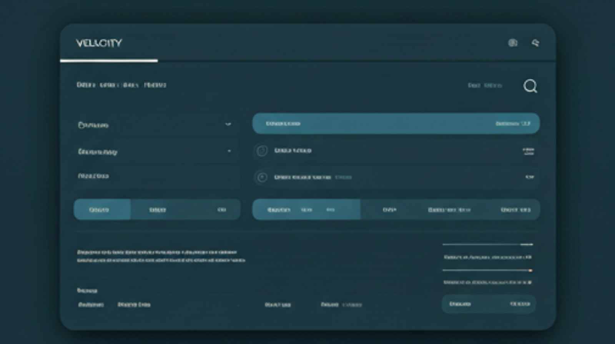Screen dimensions: 615x344
Task: Click the small stacked icon ending the second list row
Action: [529, 151]
